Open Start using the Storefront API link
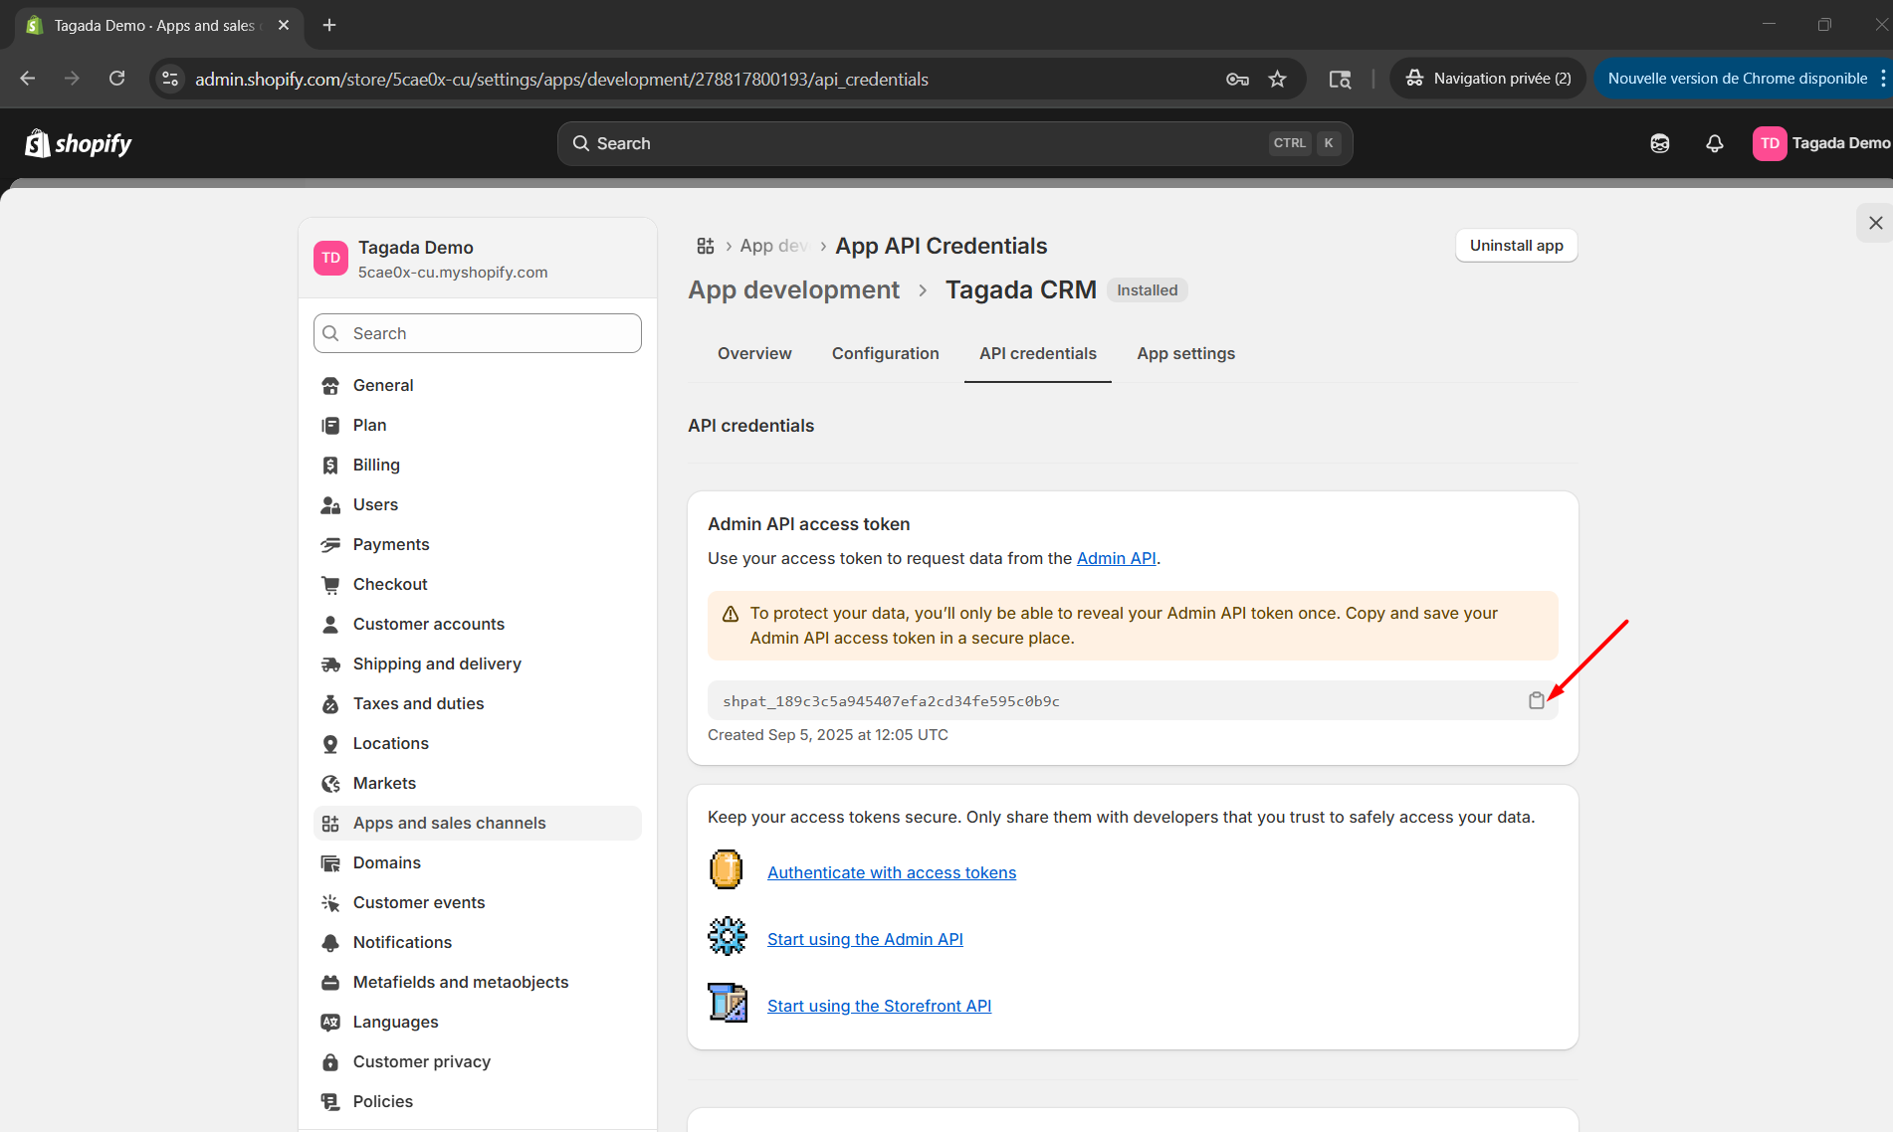Screen dimensions: 1893x1132 point(879,1006)
